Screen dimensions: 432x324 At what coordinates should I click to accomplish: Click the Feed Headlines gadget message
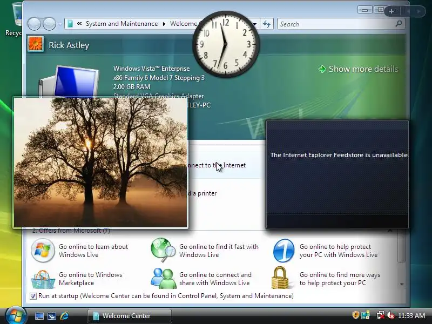(339, 155)
